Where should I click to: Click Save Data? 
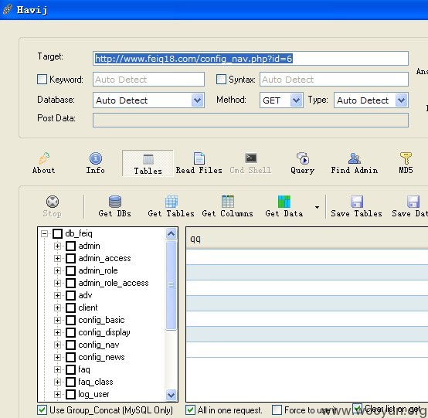point(410,206)
